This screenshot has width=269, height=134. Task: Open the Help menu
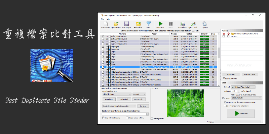point(108,19)
